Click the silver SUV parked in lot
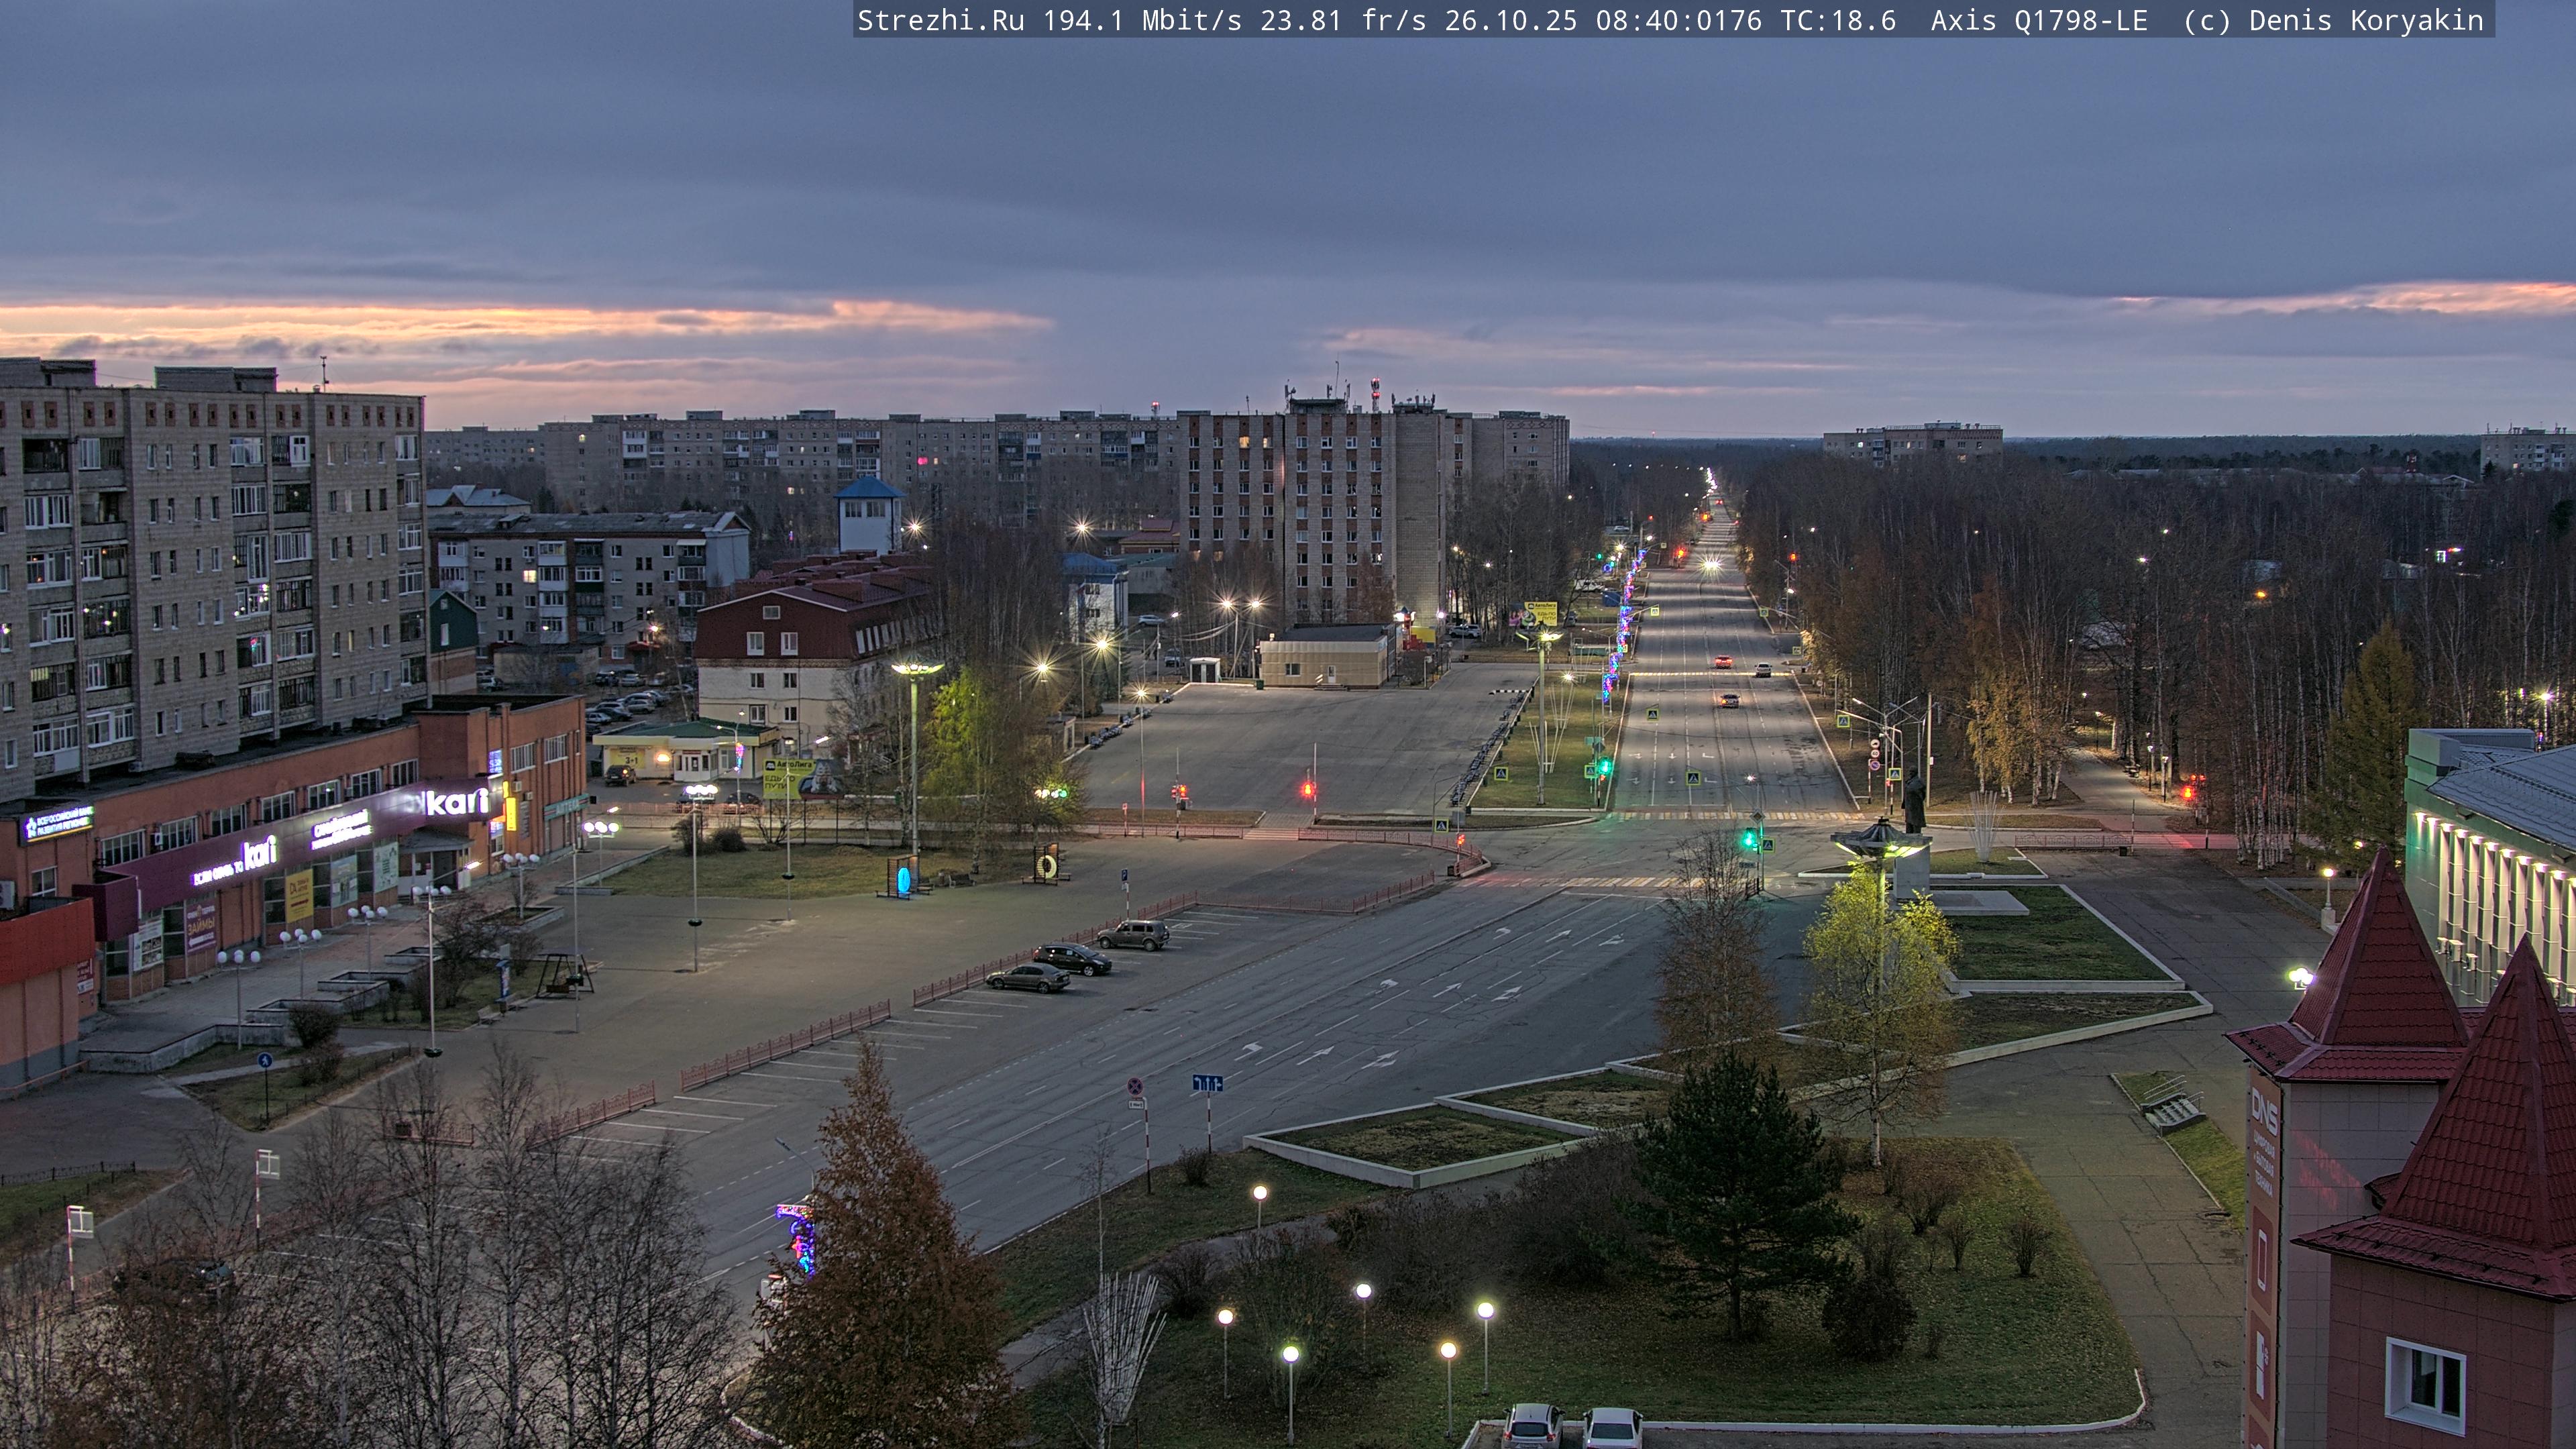Viewport: 2576px width, 1449px height. tap(1133, 935)
